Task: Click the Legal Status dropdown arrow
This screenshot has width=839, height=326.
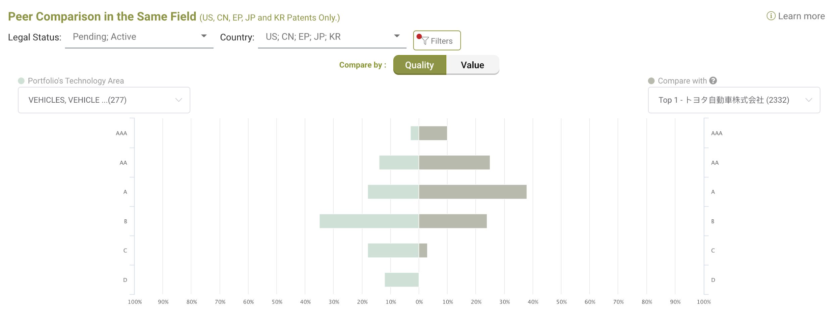Action: pos(204,36)
